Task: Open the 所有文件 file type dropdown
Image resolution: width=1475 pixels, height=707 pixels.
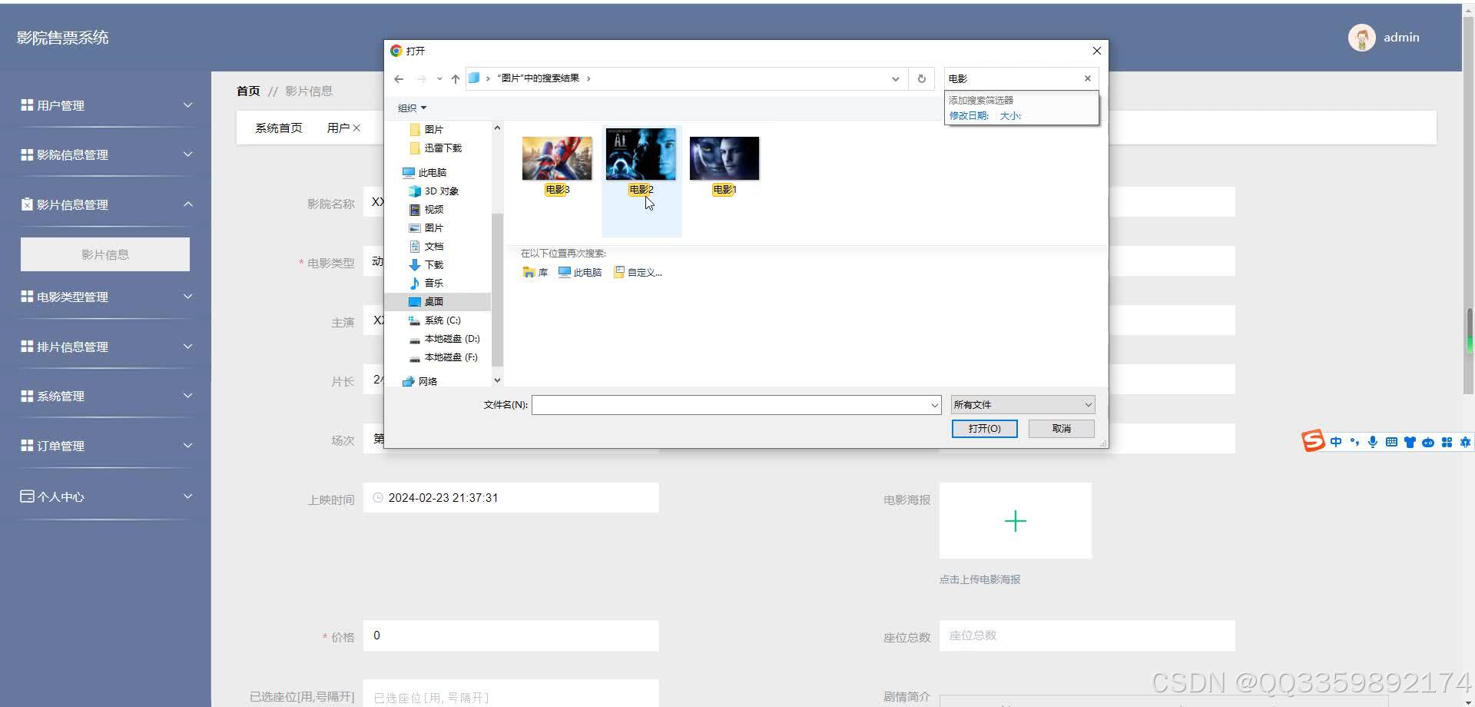Action: pos(1023,404)
